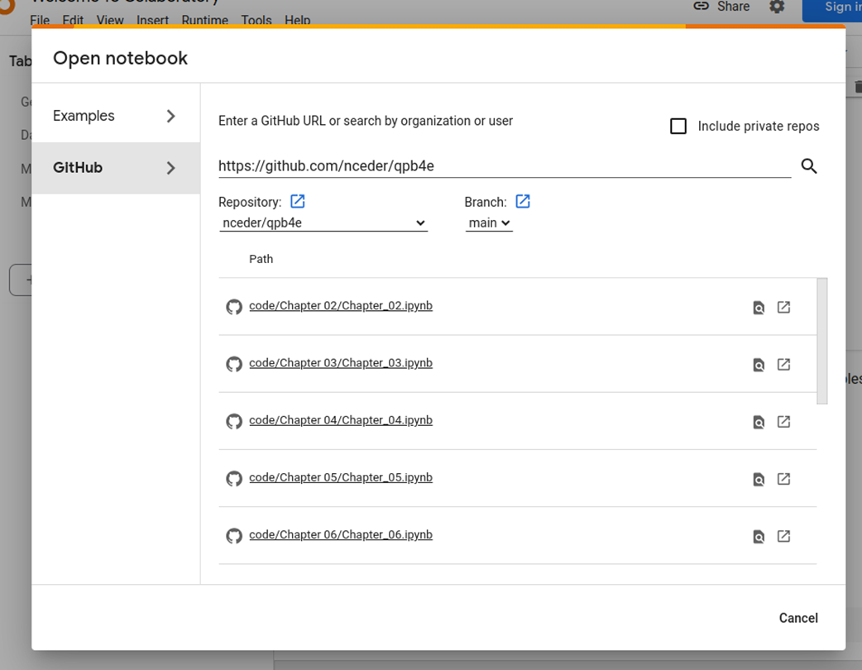Select the GitHub tab in the sidebar

78,168
